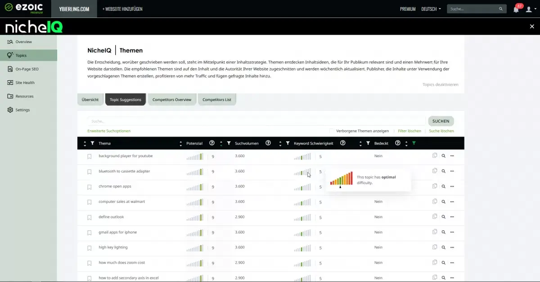The height and width of the screenshot is (282, 540).
Task: Open the On-Page SEO sidebar item
Action: coord(27,69)
